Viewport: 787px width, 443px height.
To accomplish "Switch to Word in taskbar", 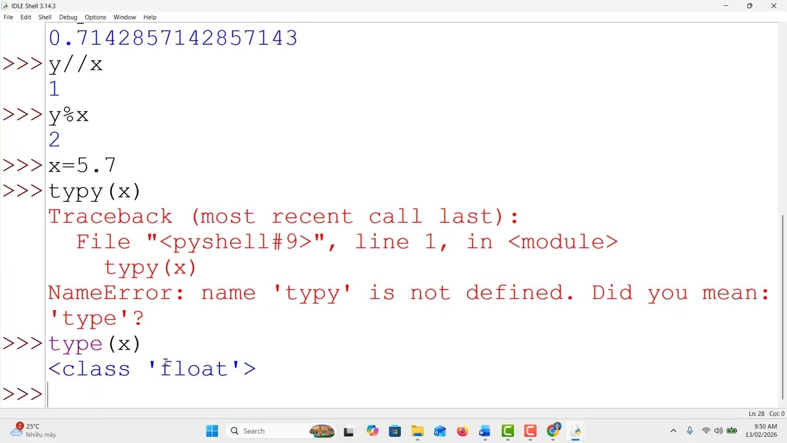I will [x=484, y=431].
